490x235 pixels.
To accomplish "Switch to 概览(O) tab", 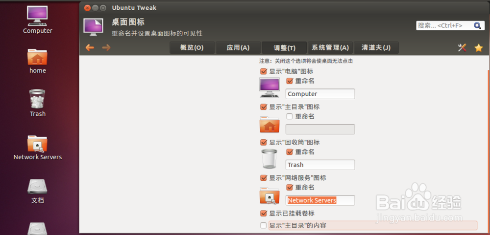I will pyautogui.click(x=192, y=48).
